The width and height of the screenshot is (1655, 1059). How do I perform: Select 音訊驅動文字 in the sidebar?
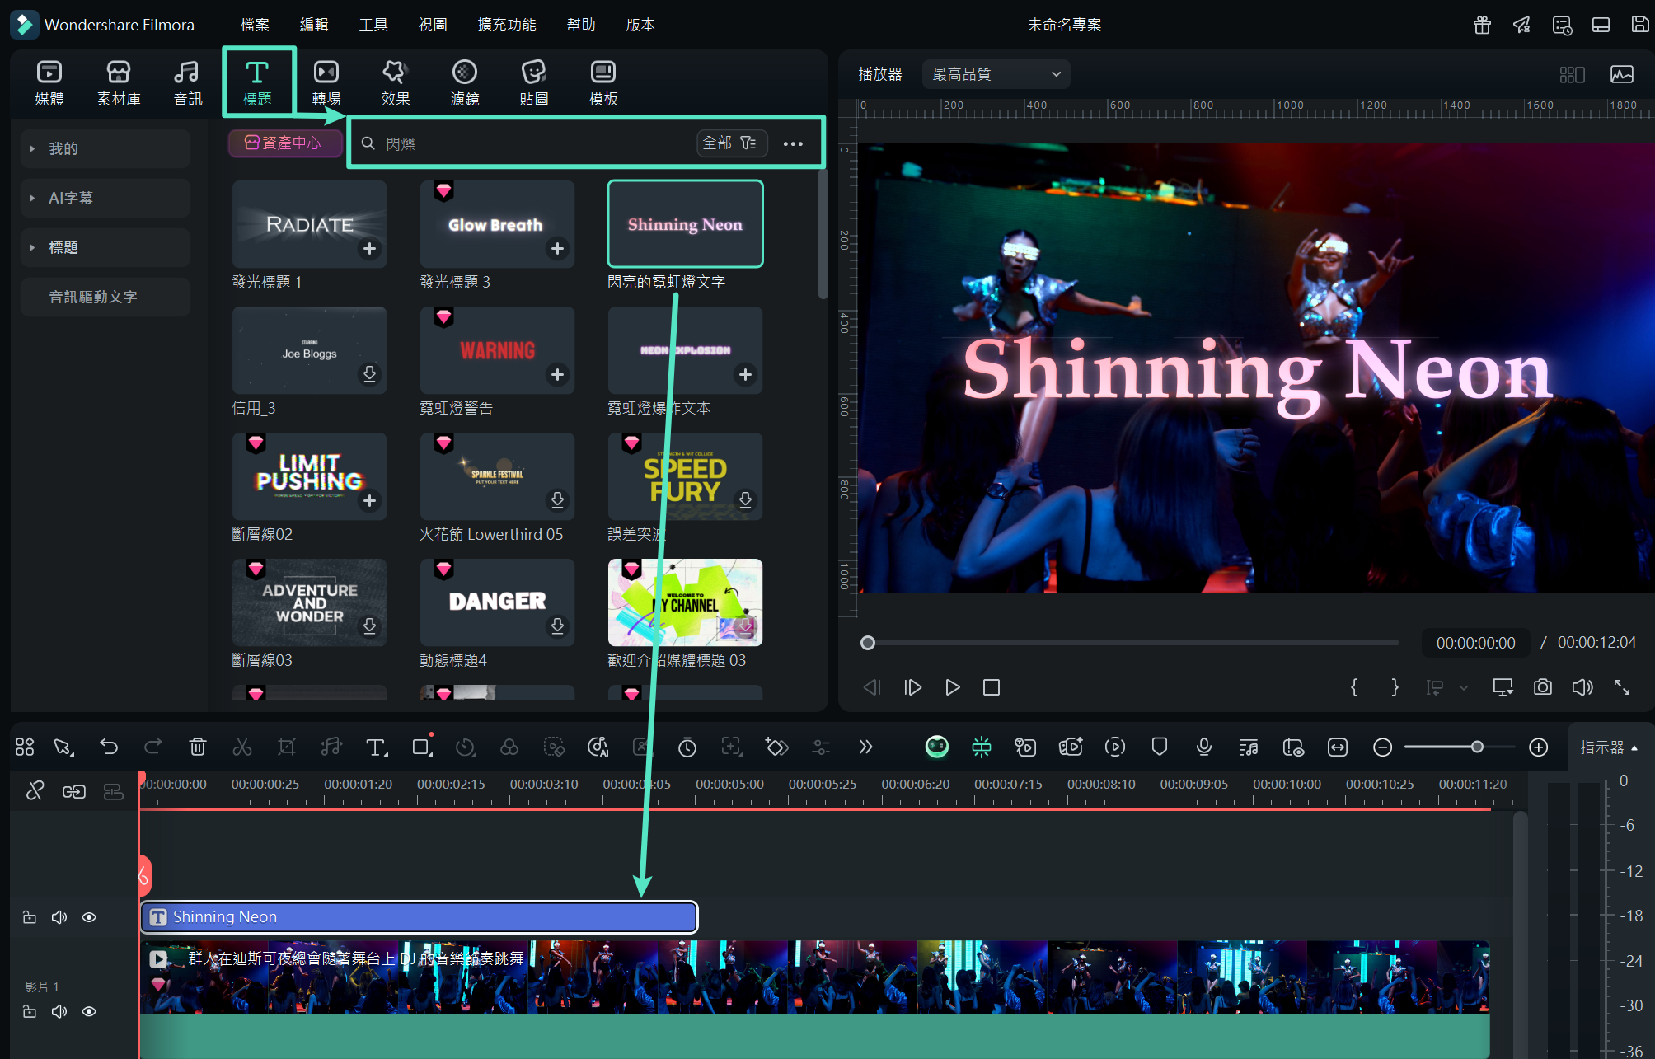(93, 297)
